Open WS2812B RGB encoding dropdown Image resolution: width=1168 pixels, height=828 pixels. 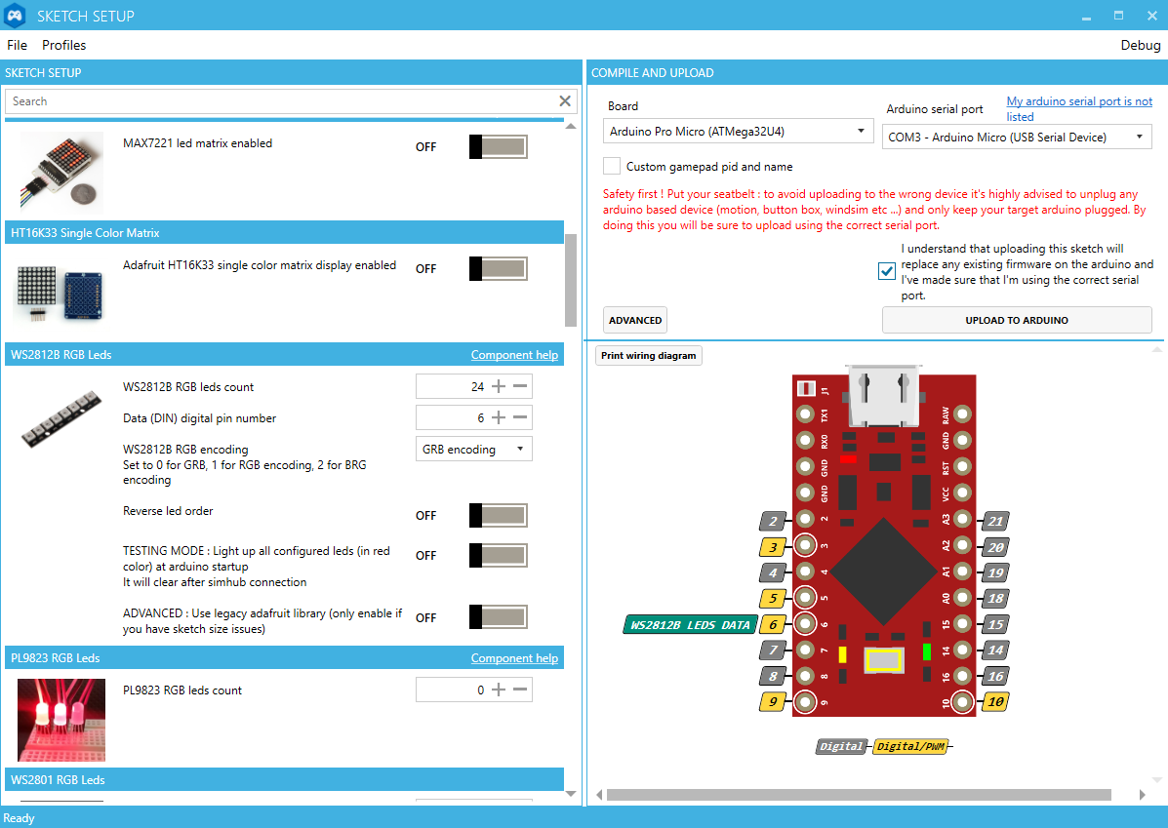click(x=474, y=450)
